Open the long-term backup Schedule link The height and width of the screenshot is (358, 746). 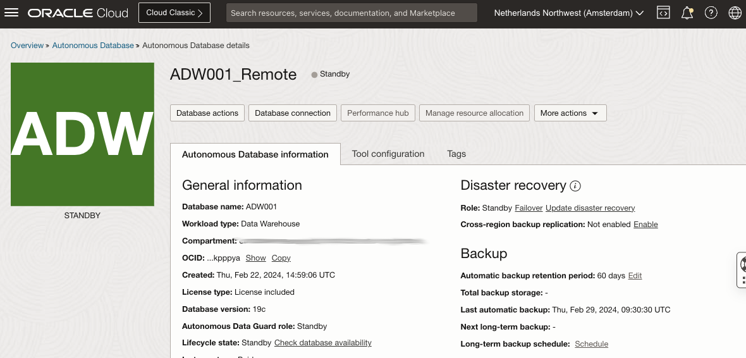click(x=591, y=343)
